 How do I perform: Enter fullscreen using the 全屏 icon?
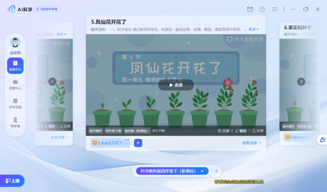[x=223, y=131]
